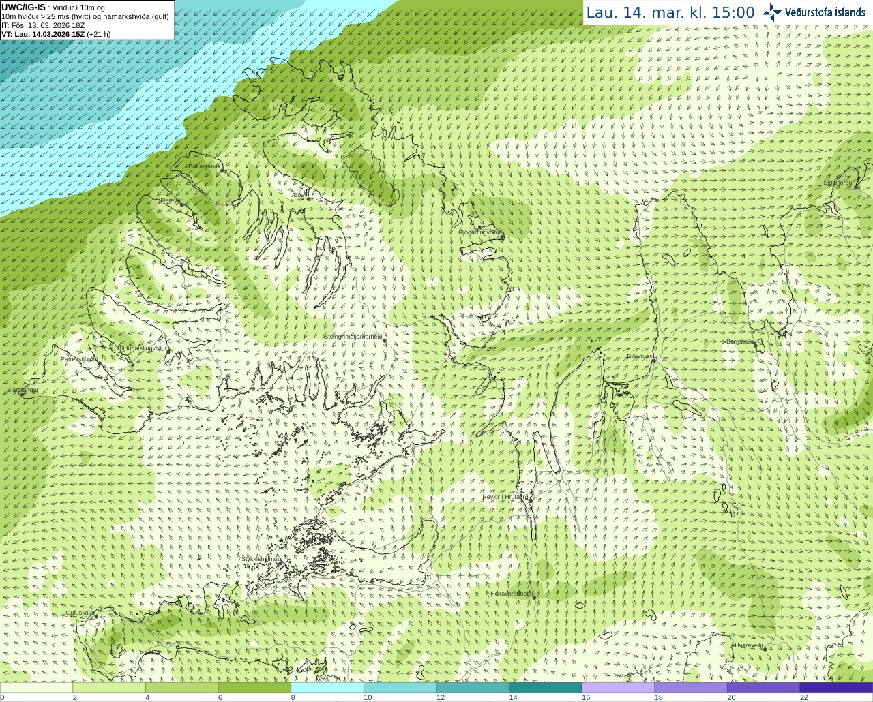This screenshot has width=873, height=702.
Task: Click the Hveravellir place label
Action: [x=748, y=645]
